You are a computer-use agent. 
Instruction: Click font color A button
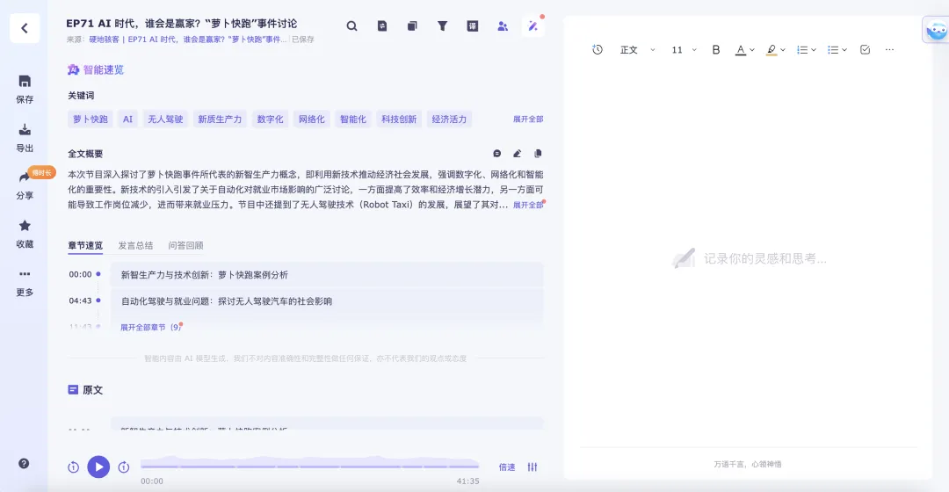coord(740,49)
